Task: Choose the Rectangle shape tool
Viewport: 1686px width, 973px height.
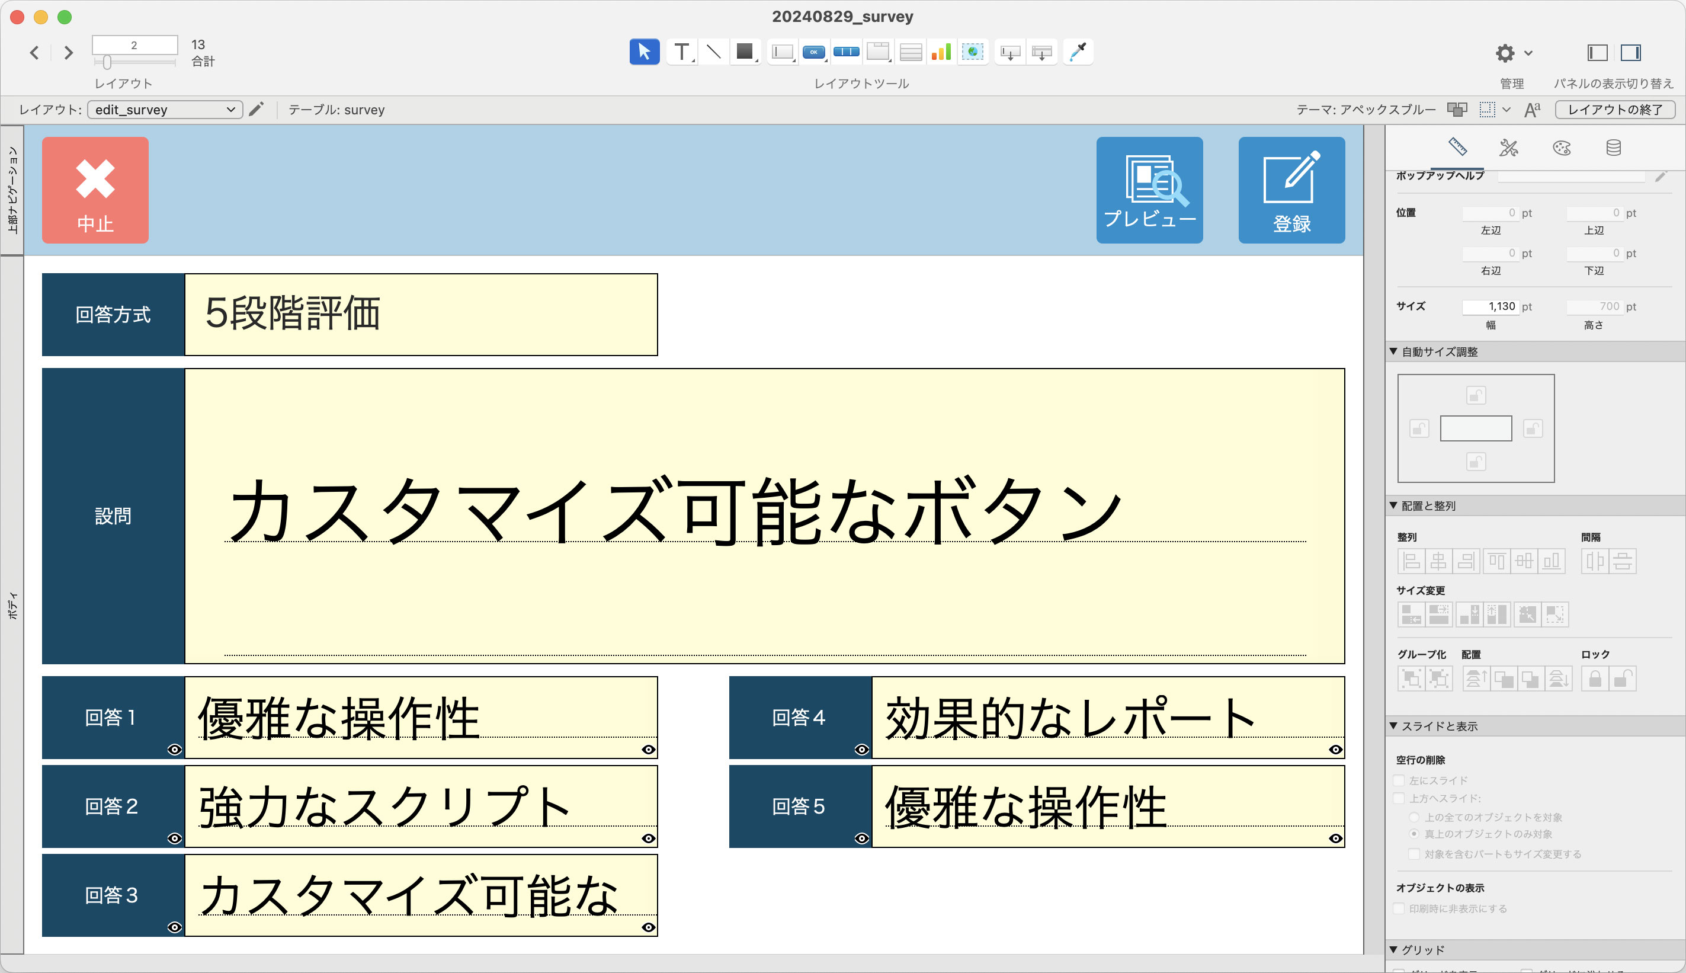Action: [745, 52]
